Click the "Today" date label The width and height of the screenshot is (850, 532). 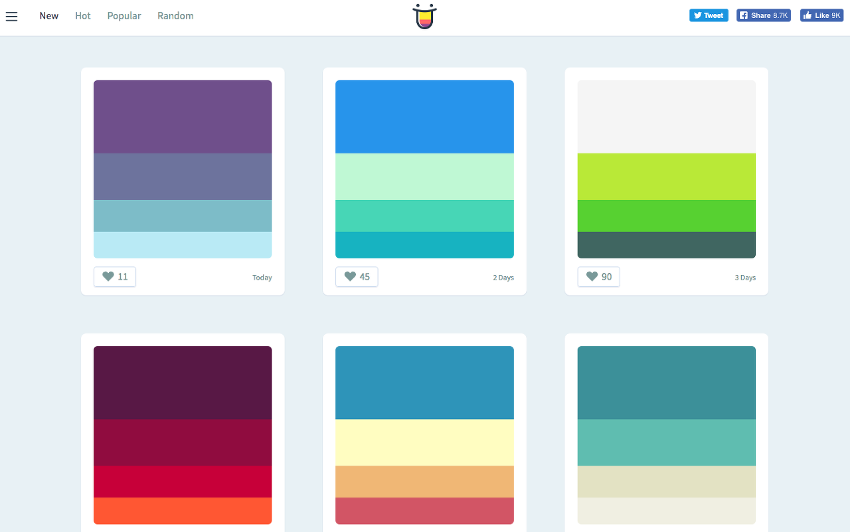pos(262,278)
